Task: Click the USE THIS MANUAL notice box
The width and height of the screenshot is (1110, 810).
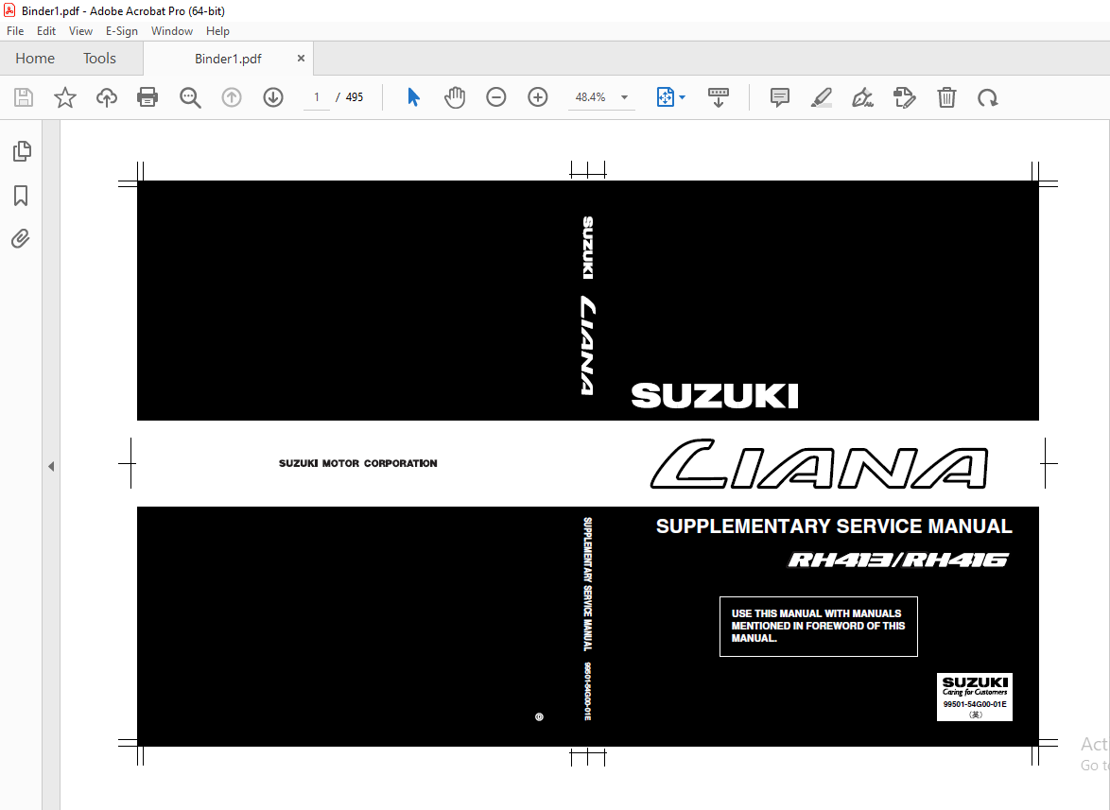Action: click(819, 626)
